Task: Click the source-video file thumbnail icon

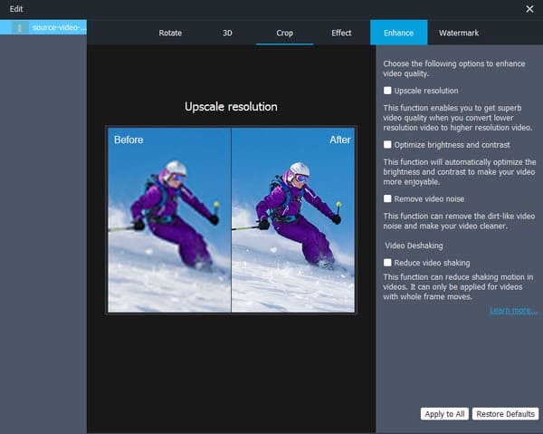Action: tap(19, 28)
